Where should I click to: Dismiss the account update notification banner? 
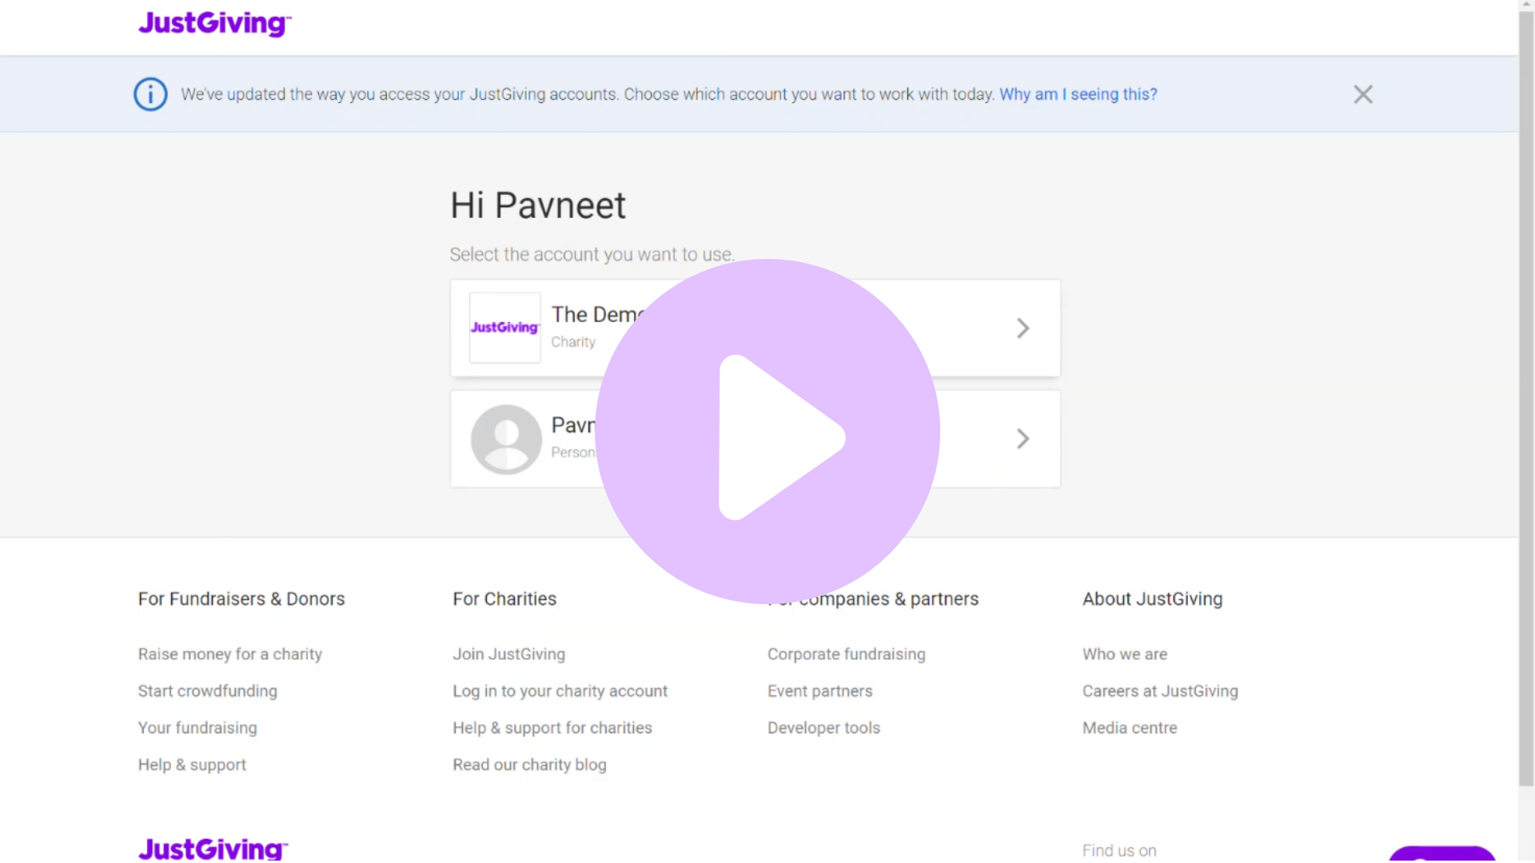(x=1363, y=94)
